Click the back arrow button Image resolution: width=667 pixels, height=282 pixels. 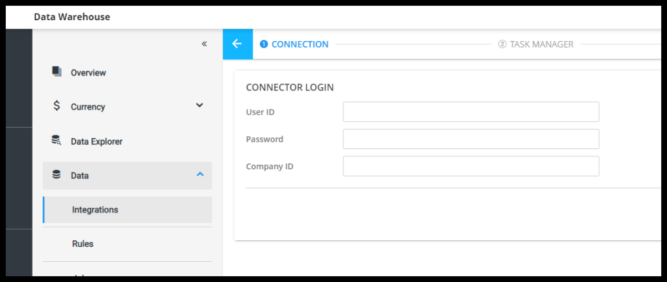pos(237,44)
